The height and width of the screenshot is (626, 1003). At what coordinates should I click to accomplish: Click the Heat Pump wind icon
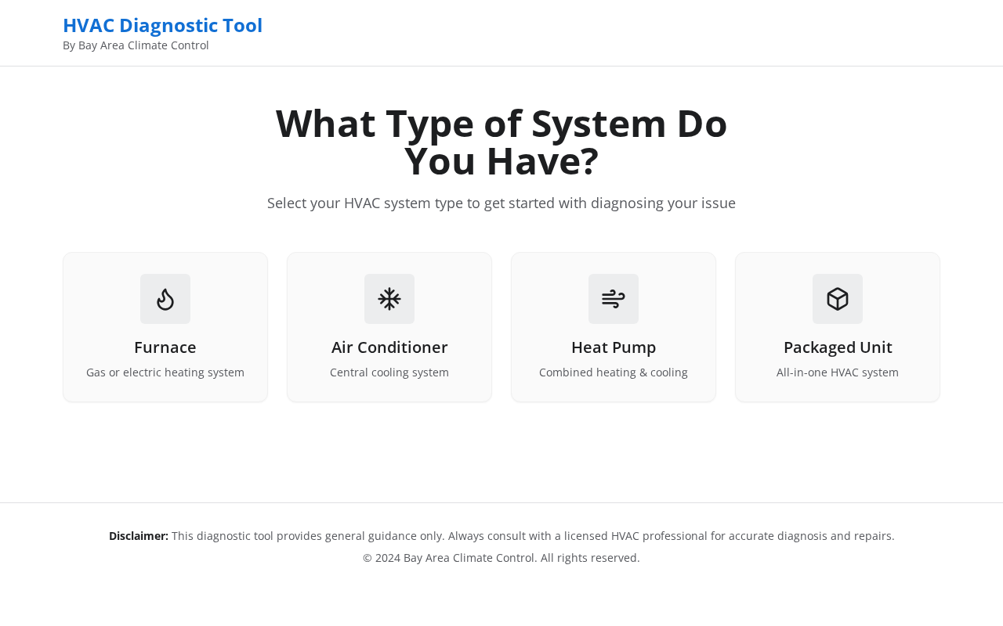(614, 299)
